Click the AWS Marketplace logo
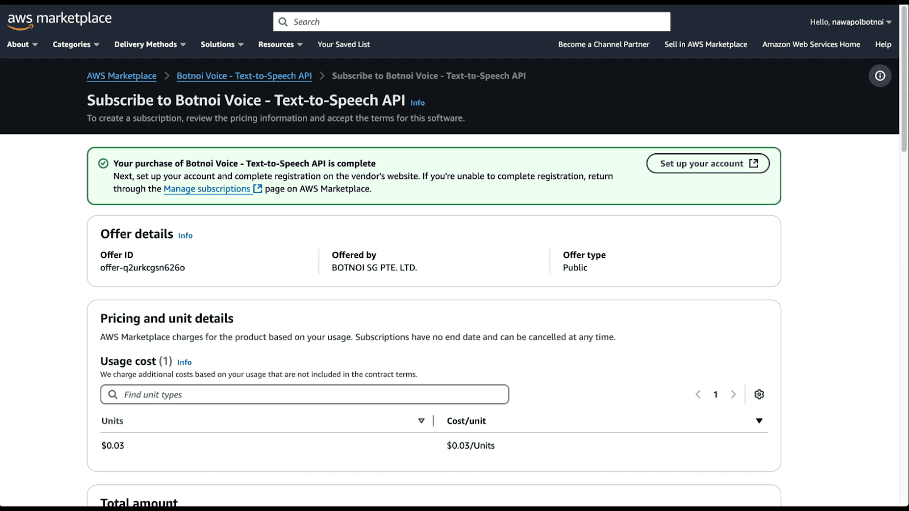909x511 pixels. pyautogui.click(x=60, y=20)
